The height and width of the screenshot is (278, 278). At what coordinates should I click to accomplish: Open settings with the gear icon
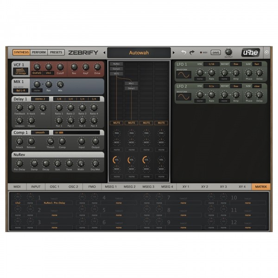pyautogui.click(x=267, y=52)
